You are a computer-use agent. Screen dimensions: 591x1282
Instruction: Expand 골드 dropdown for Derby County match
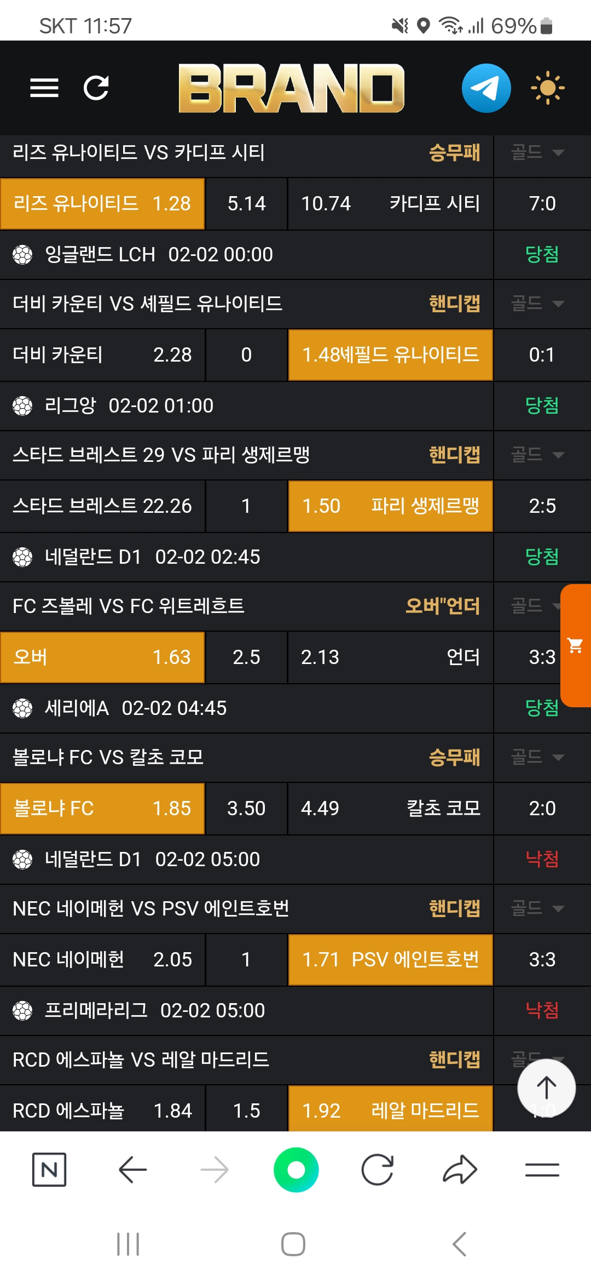pyautogui.click(x=537, y=304)
